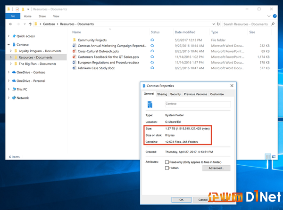
Task: Expand the ribbon with the chevron
Action: point(269,16)
